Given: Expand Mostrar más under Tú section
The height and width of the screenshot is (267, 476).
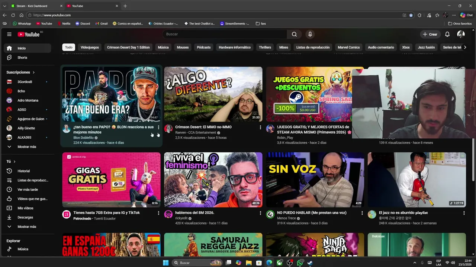Looking at the screenshot, I should pos(28,227).
